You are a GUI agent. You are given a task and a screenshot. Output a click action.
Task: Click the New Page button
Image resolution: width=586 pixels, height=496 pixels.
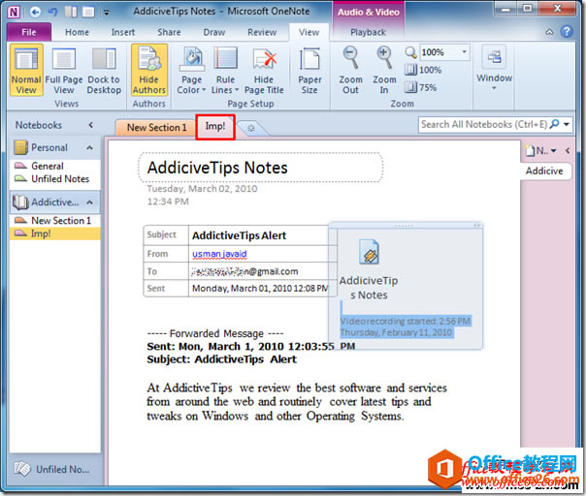(x=537, y=151)
